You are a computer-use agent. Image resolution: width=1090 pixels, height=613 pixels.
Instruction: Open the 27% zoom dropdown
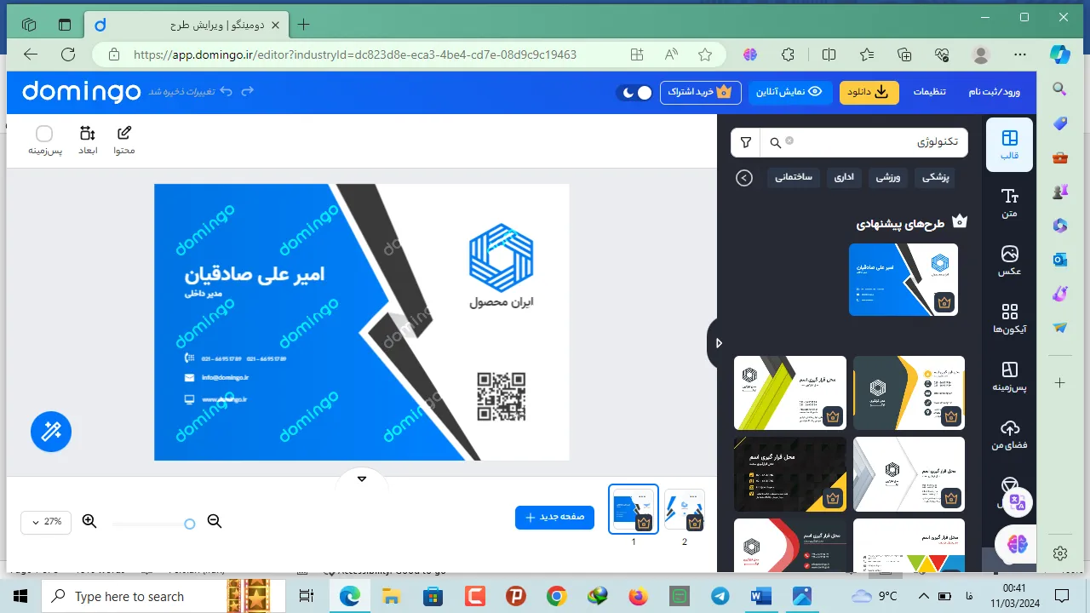(x=46, y=521)
